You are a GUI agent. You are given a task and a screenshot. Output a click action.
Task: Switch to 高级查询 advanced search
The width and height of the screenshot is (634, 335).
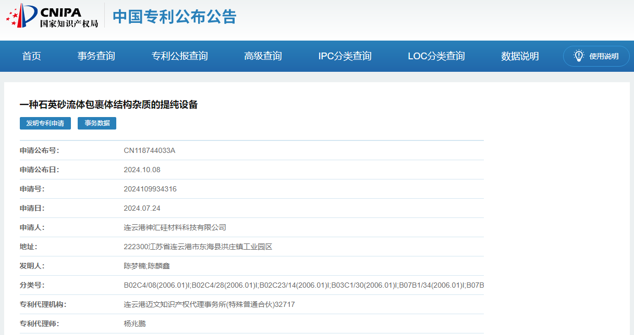point(263,56)
